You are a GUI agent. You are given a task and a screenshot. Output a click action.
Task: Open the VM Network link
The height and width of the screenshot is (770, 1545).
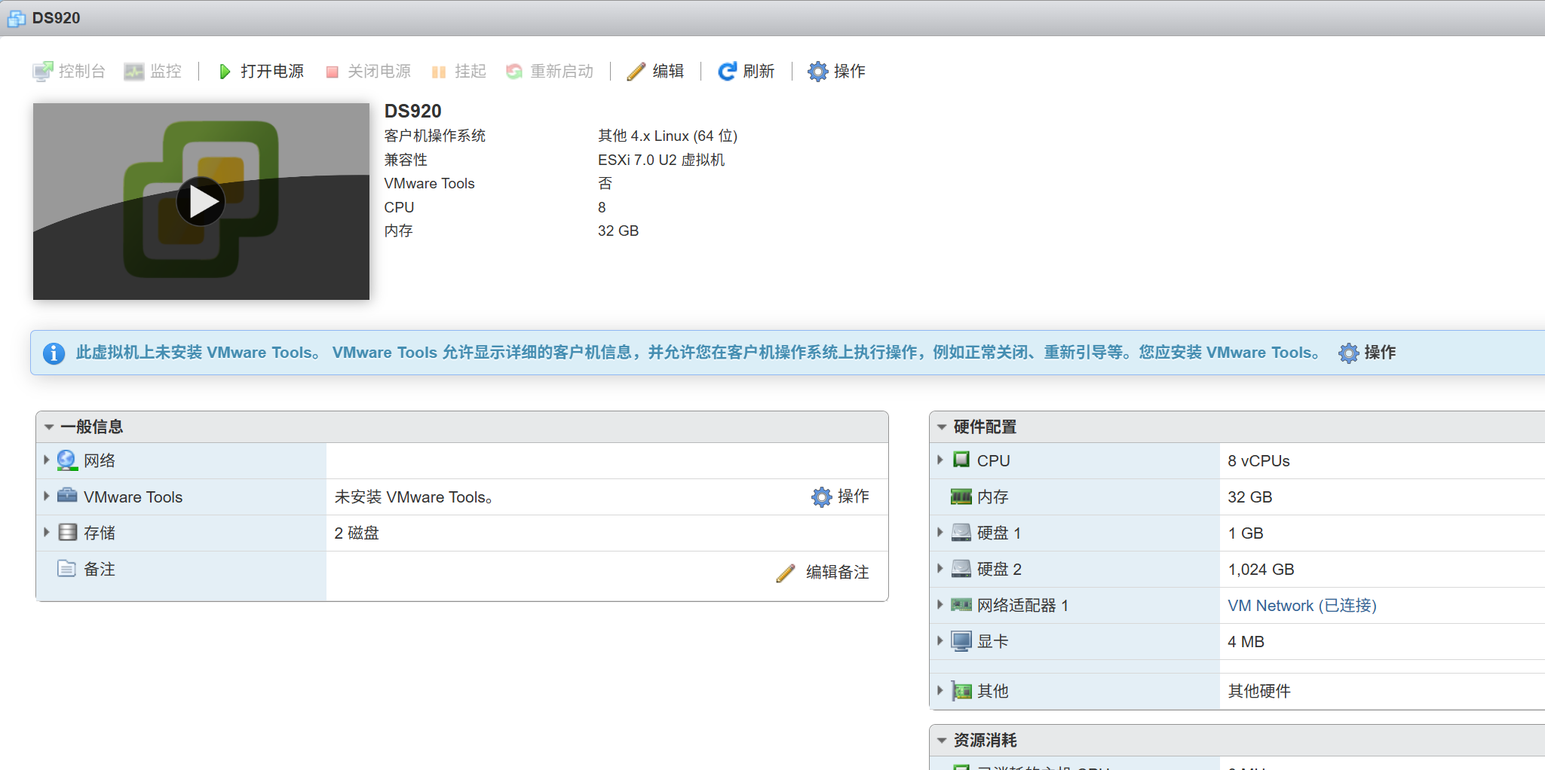coord(1301,606)
